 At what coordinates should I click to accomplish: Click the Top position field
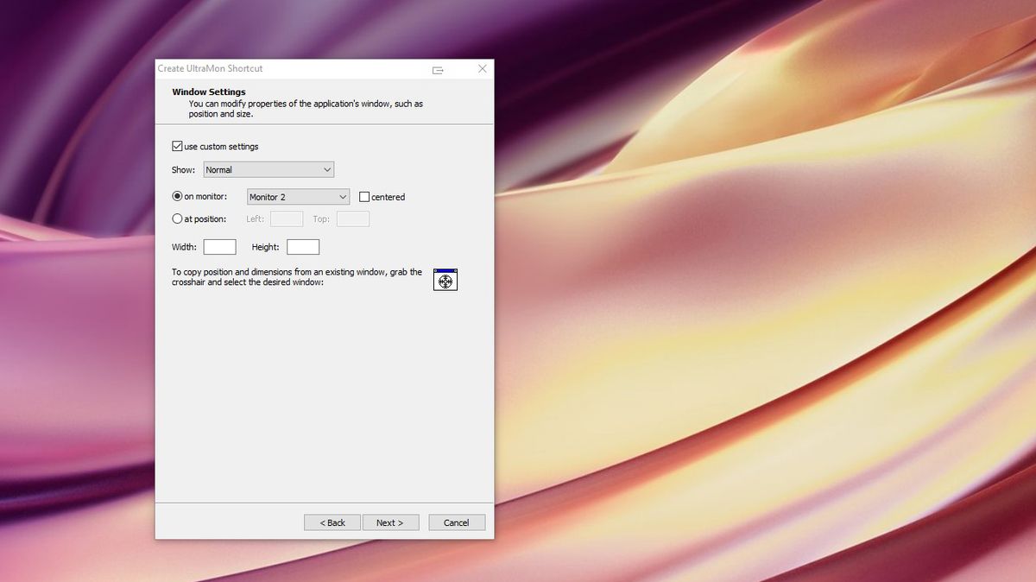pos(352,218)
